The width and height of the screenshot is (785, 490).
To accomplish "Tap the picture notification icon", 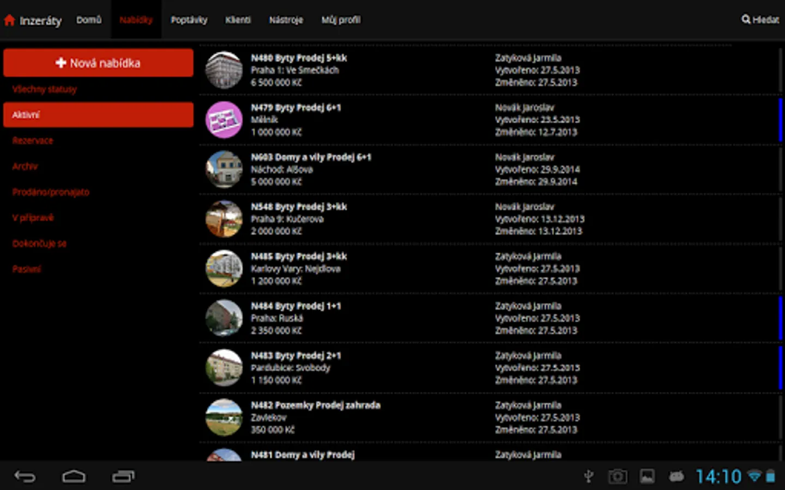I will tap(647, 477).
